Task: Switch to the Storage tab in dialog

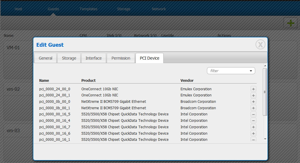Action: point(69,58)
